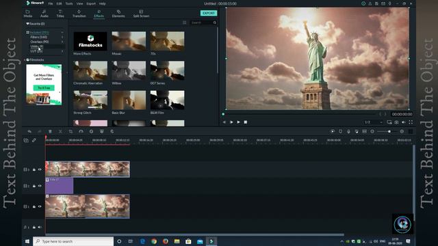Switch to the Media tab
This screenshot has width=438, height=246.
(28, 14)
